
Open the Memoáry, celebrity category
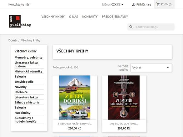point(29,57)
